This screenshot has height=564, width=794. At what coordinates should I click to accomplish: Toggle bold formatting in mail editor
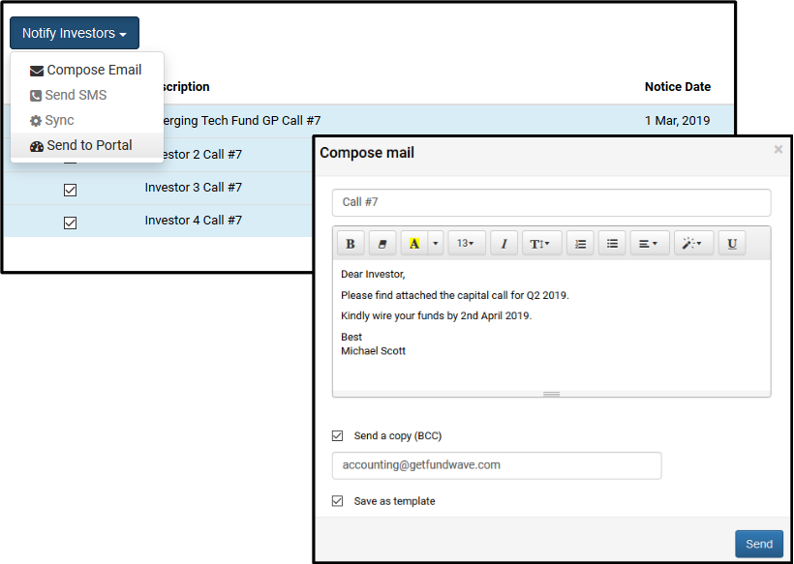tap(350, 244)
